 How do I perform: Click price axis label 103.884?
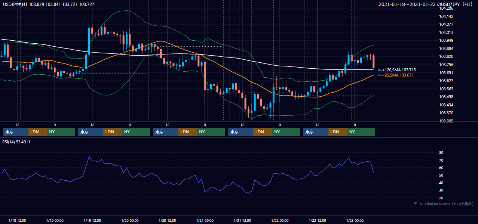coord(447,49)
